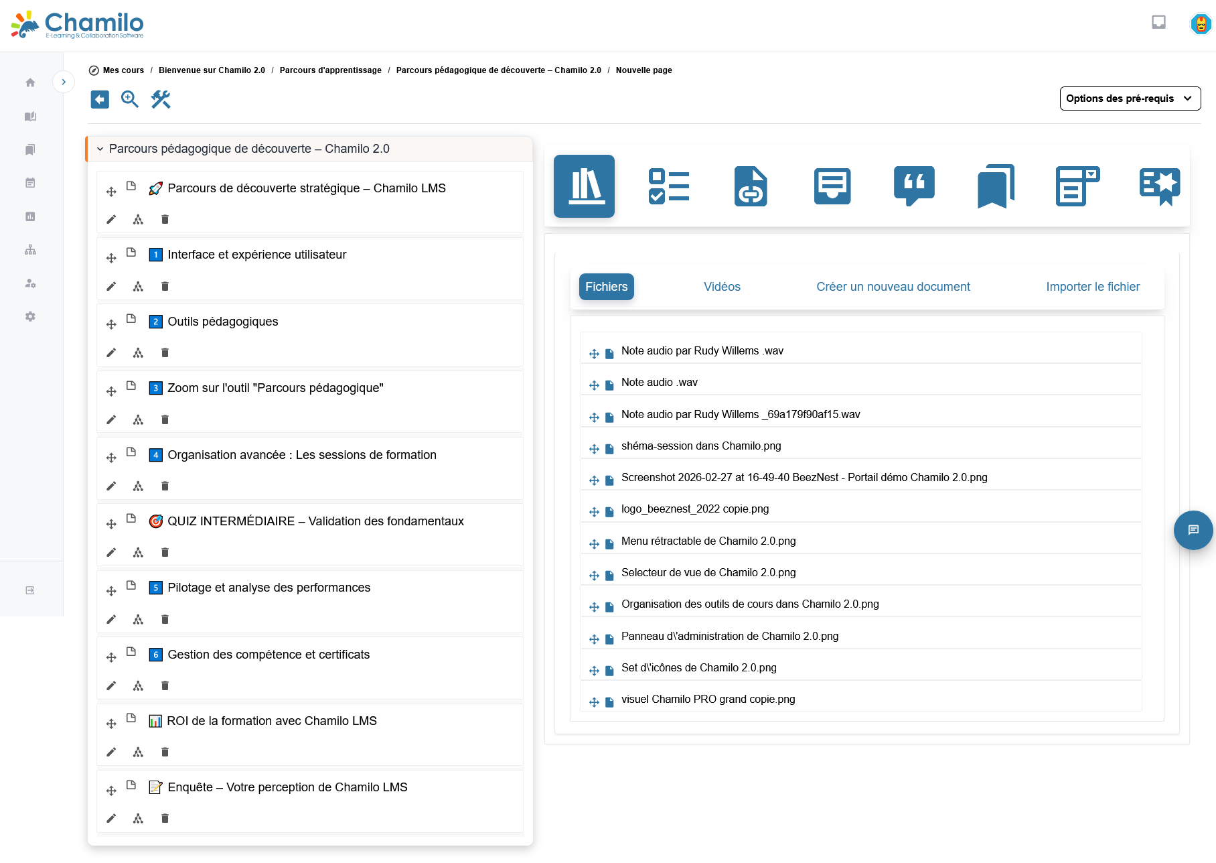Click the home icon in left sidebar

click(x=30, y=82)
